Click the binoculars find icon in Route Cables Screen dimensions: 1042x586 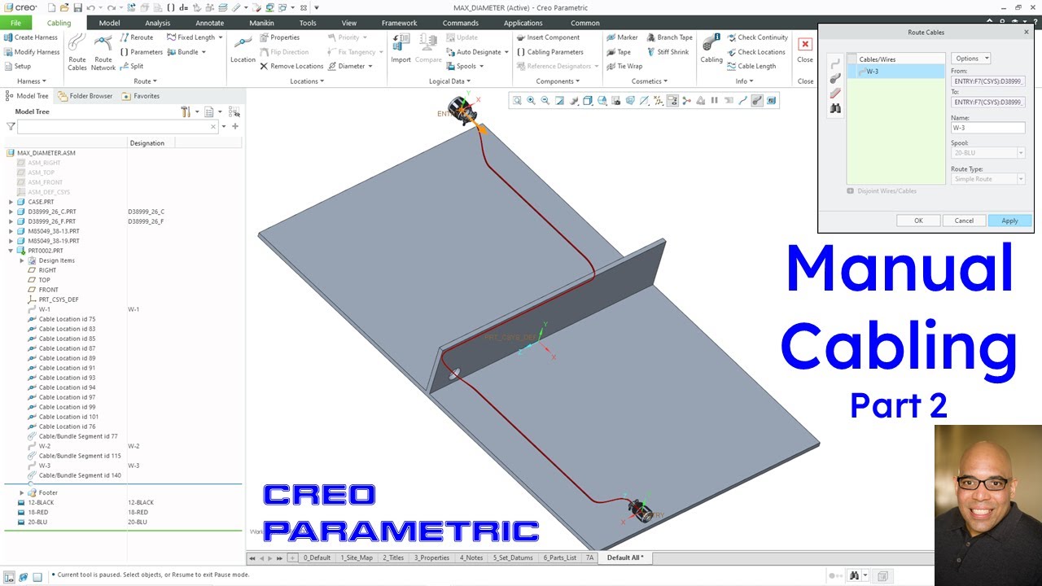(835, 108)
